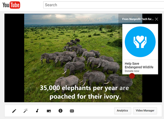Screen dimensions: 164x119
Task: Open the music note Audio icon
Action: pyautogui.click(x=37, y=111)
